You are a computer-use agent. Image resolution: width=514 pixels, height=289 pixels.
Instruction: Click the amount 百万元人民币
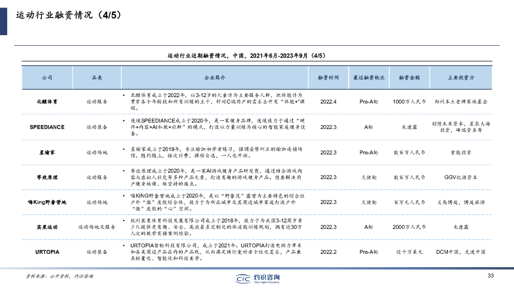point(409,202)
